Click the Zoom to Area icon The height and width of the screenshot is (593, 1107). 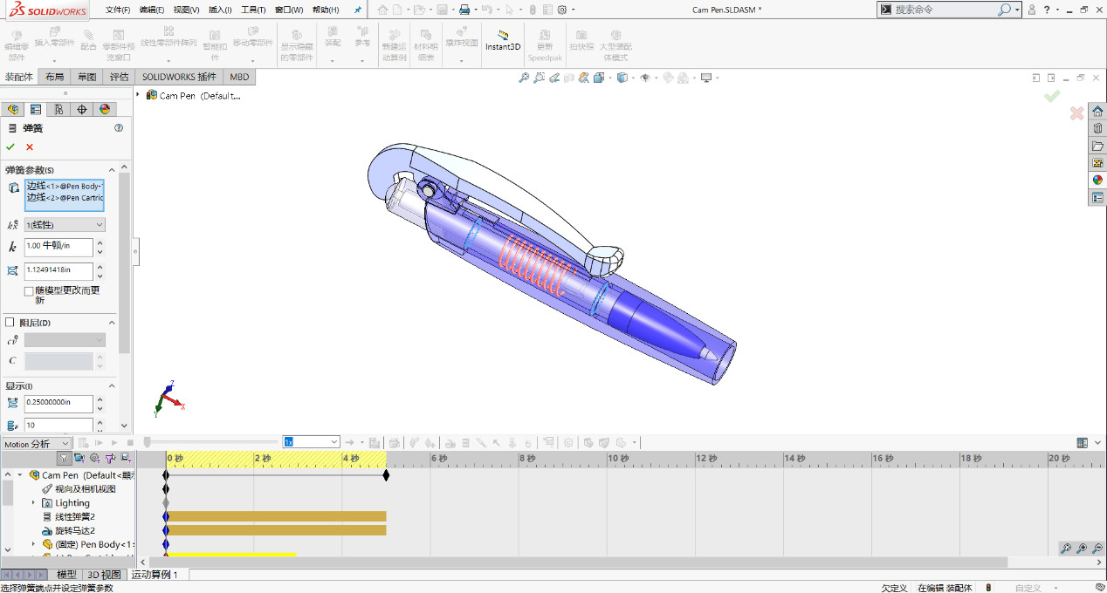point(540,78)
